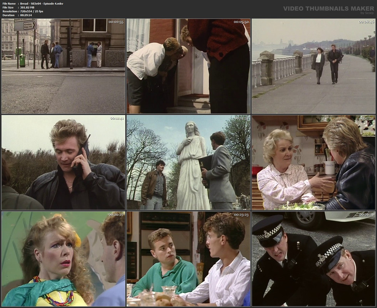The width and height of the screenshot is (377, 308).
Task: Click the 'File Name' label
Action: tap(9, 3)
